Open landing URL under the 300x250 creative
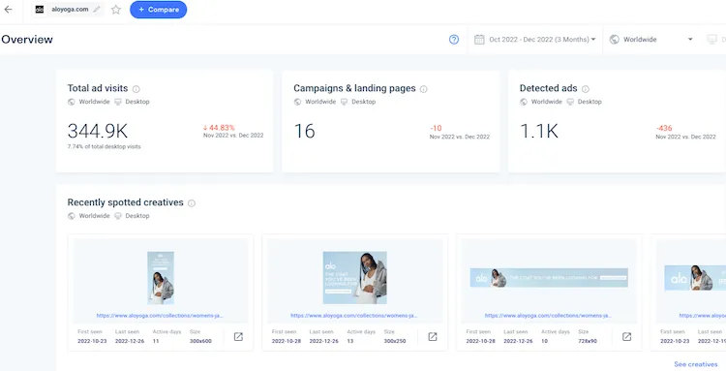This screenshot has width=726, height=371. point(353,316)
